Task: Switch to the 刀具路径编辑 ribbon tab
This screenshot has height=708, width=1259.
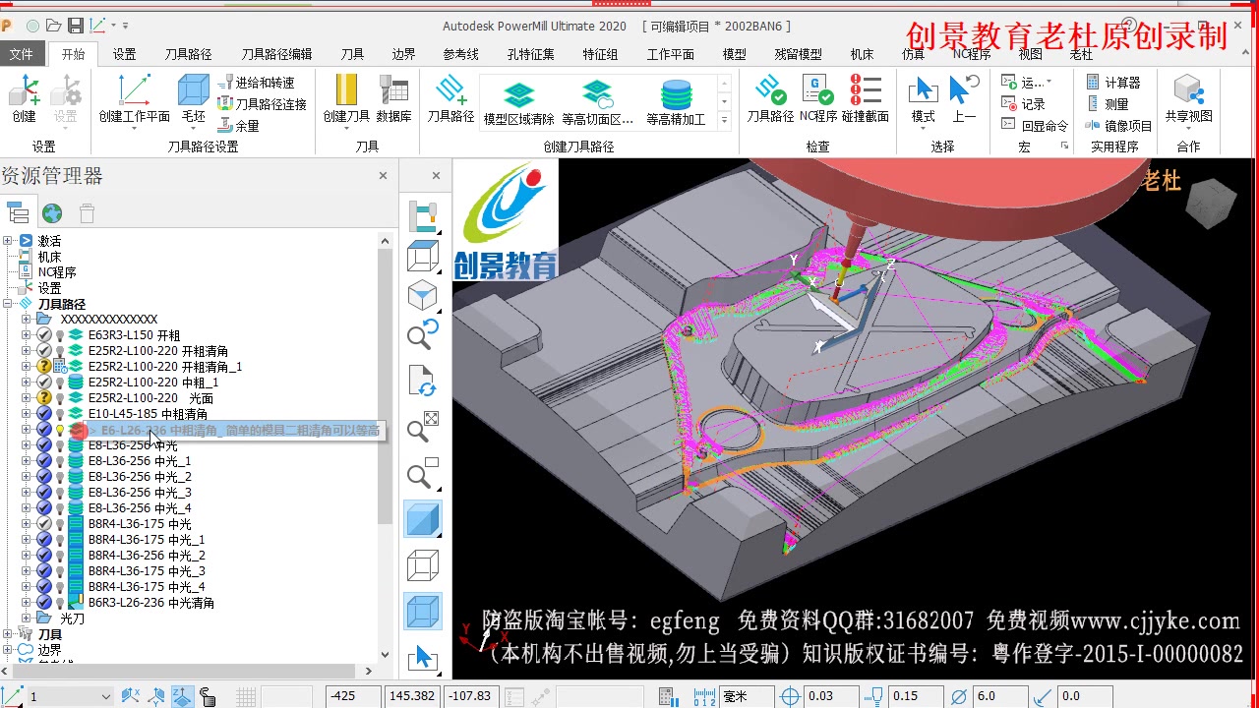Action: click(277, 54)
